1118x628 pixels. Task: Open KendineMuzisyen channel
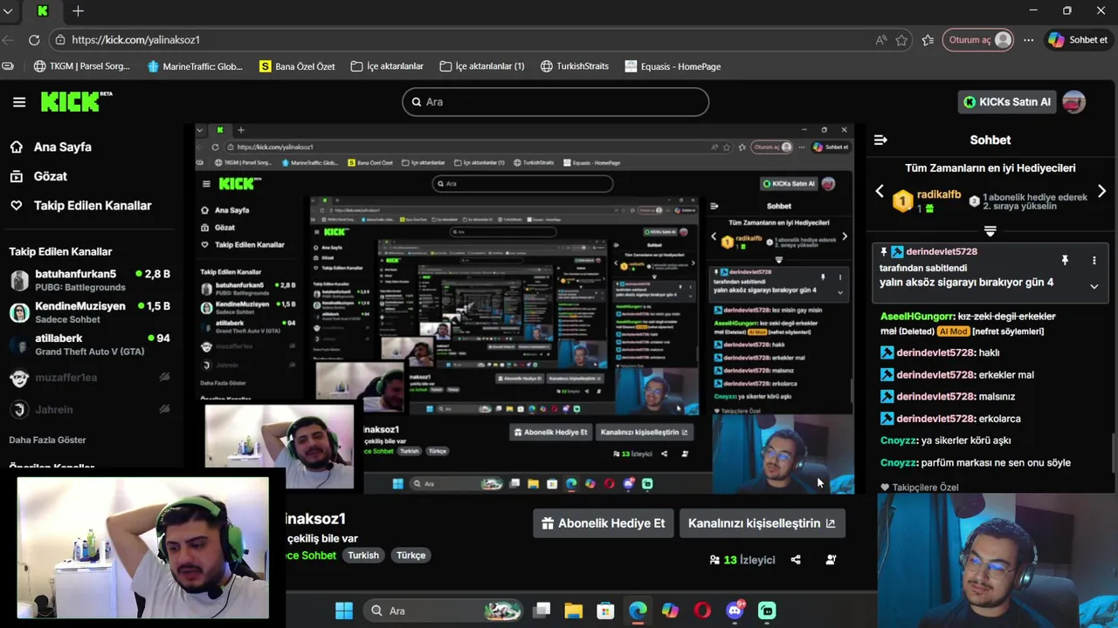point(90,312)
